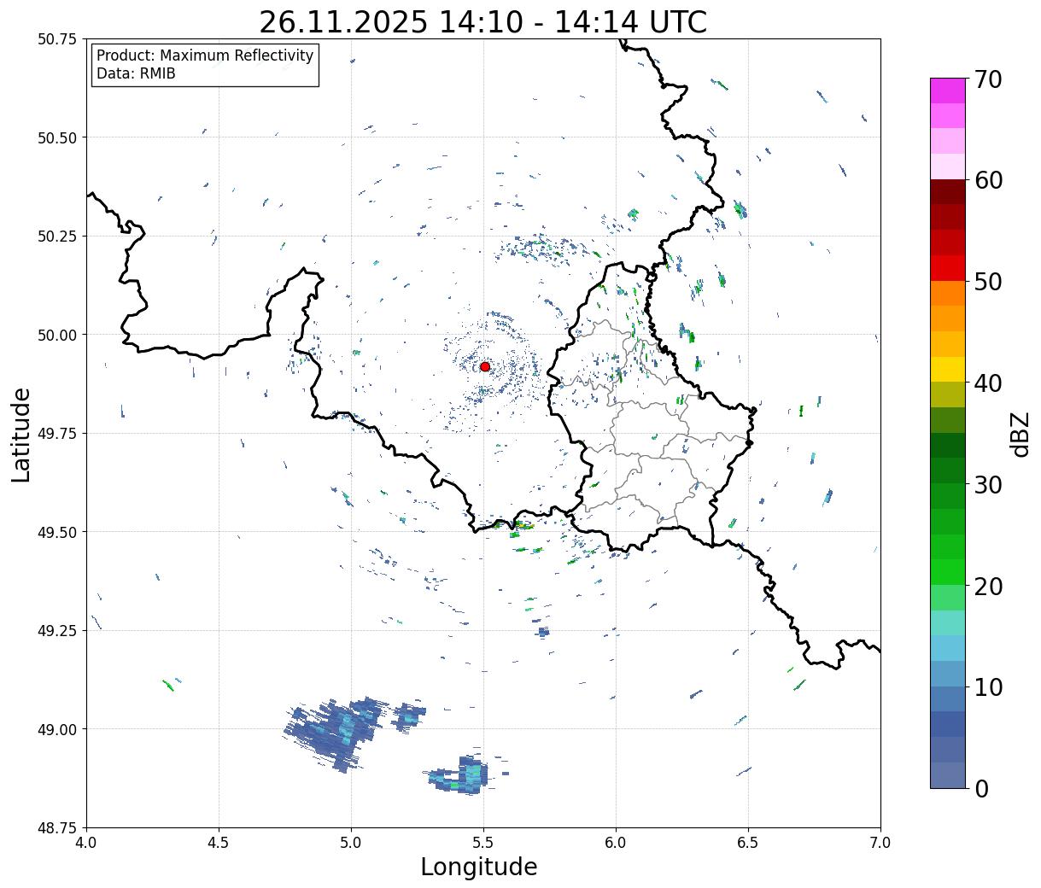The height and width of the screenshot is (888, 1041).
Task: Click the 10 value on the colorbar
Action: tap(988, 687)
